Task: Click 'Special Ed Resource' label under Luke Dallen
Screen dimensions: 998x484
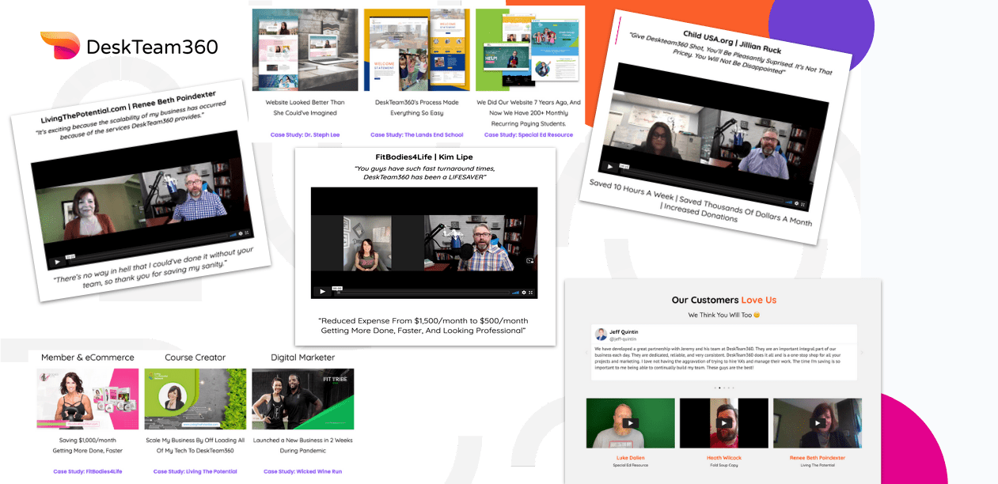Action: 630,465
